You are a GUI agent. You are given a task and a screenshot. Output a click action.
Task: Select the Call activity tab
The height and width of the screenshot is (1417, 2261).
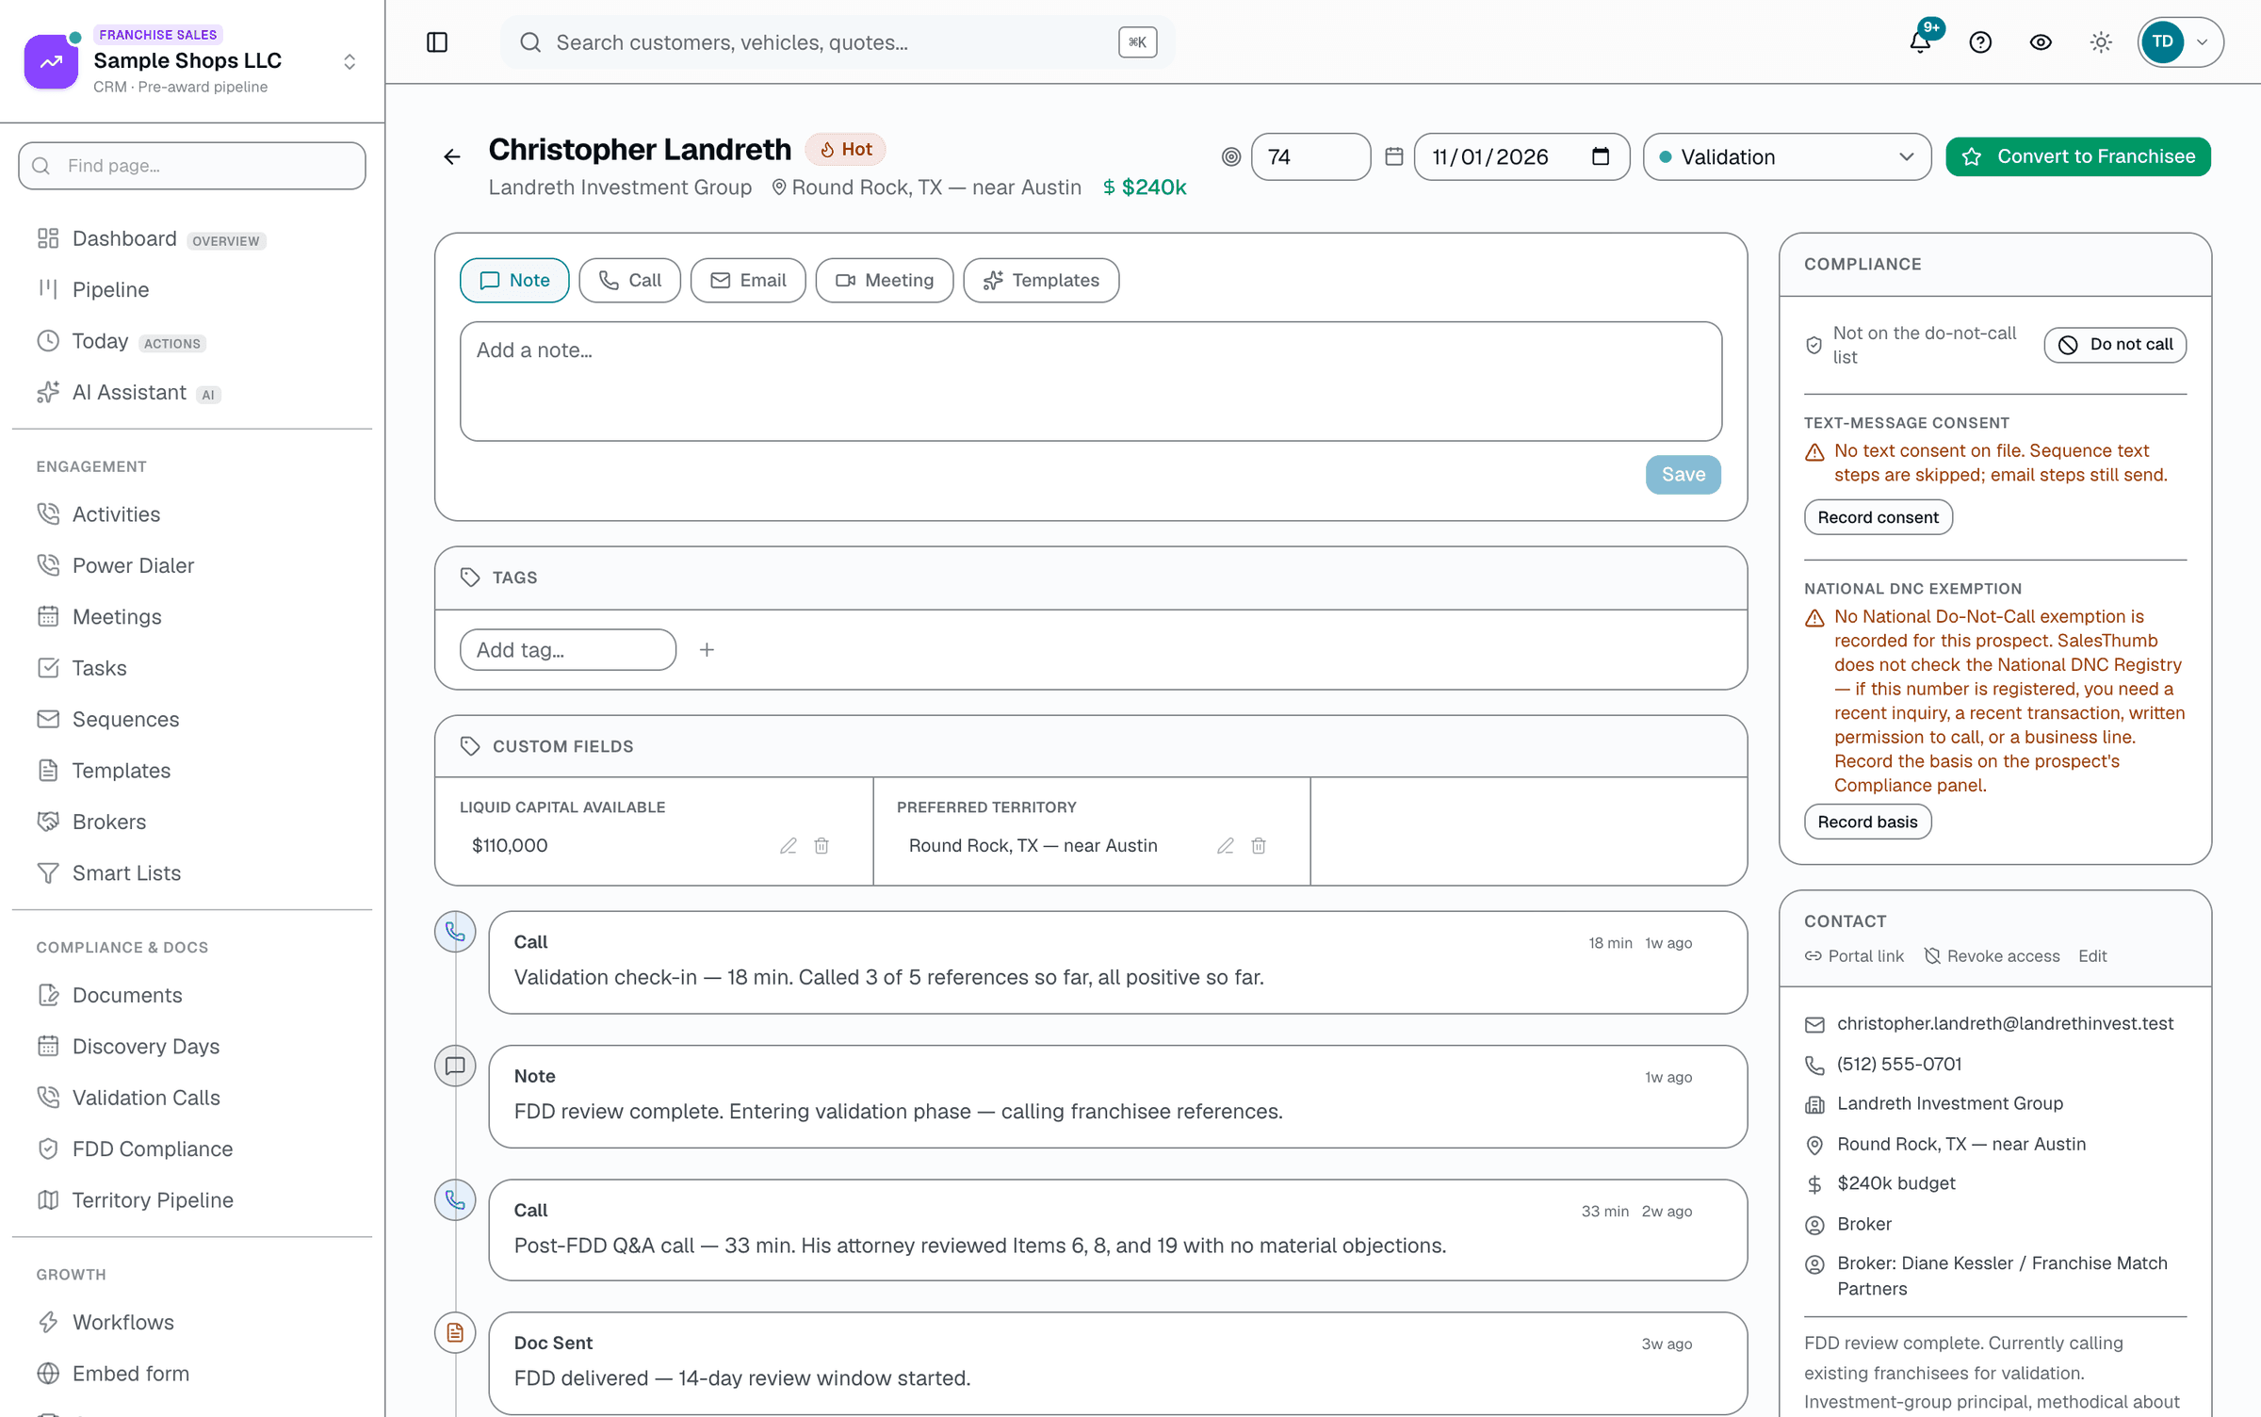tap(629, 281)
